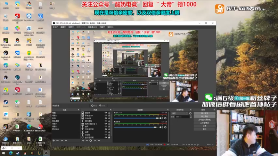Click 属性 button above Scenes panel
The height and width of the screenshot is (156, 278).
[94, 106]
